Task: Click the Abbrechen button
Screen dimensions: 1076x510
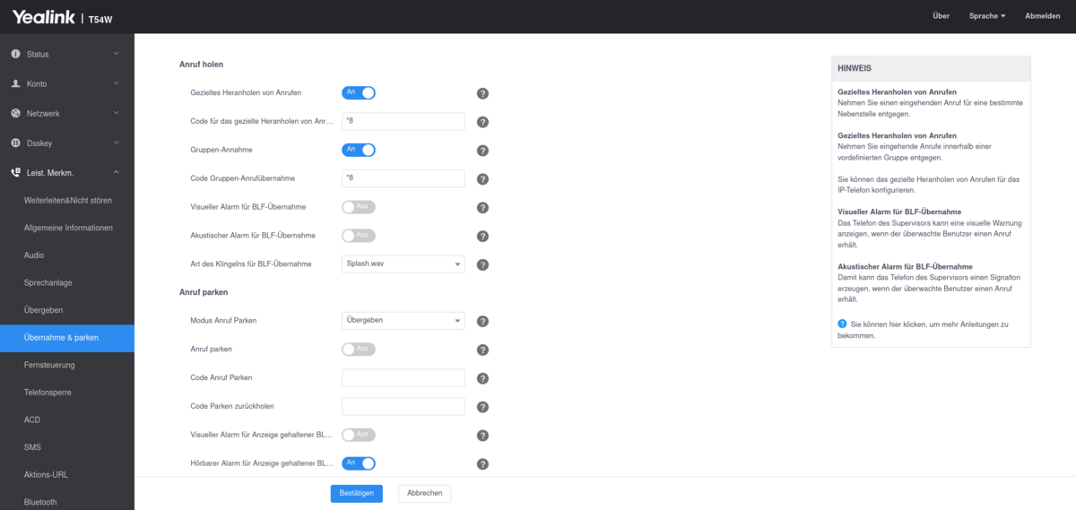Action: pos(424,494)
